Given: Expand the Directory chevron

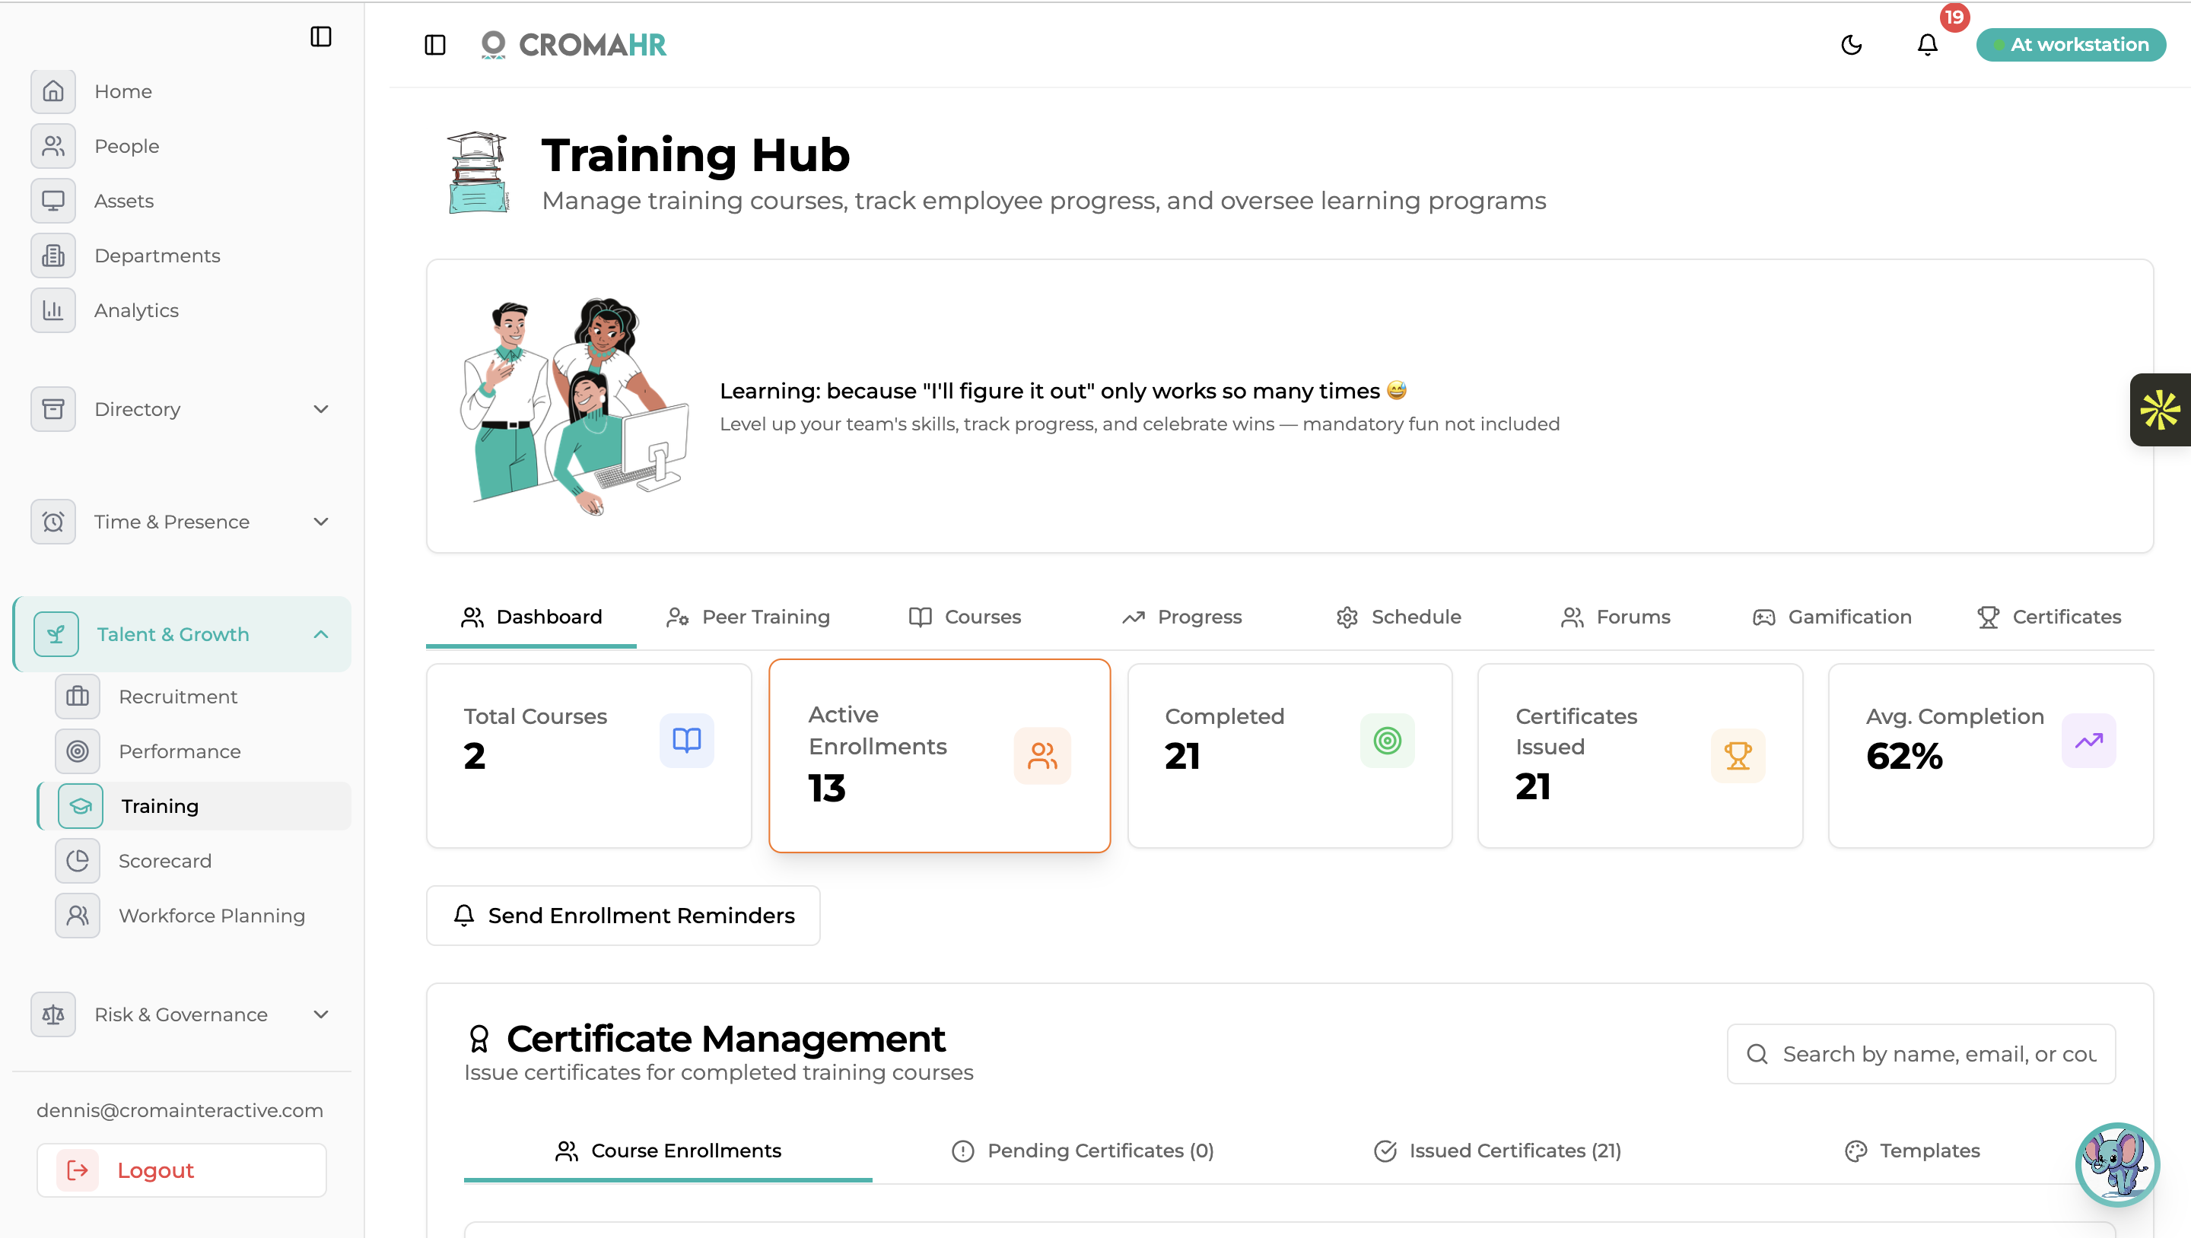Looking at the screenshot, I should [x=320, y=409].
